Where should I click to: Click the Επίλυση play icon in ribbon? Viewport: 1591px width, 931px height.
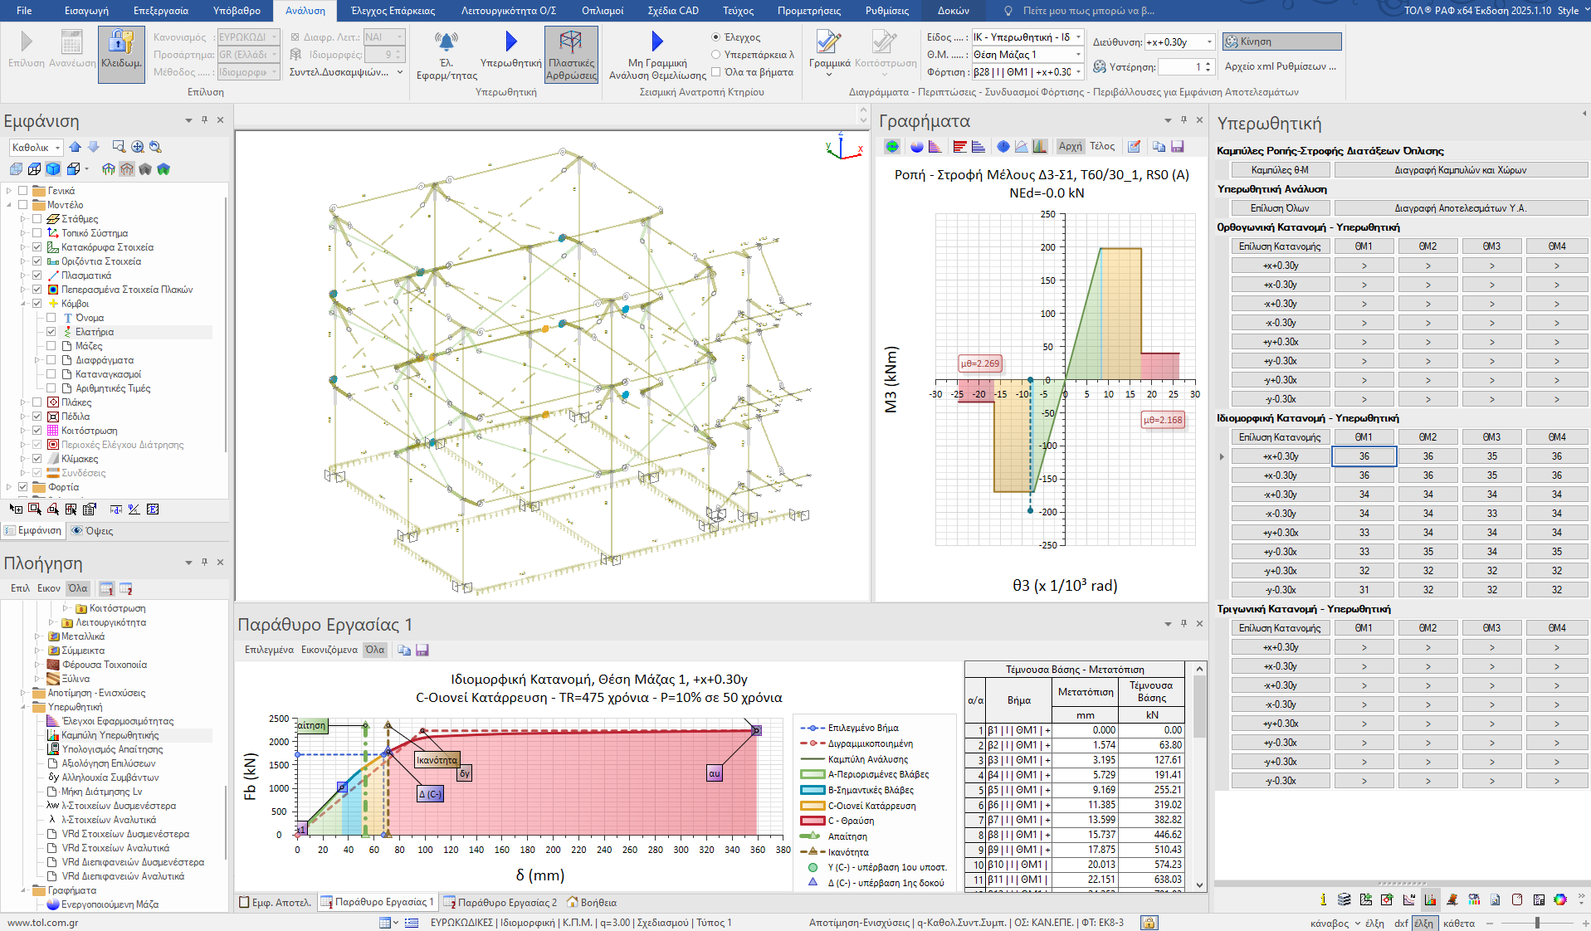click(27, 42)
